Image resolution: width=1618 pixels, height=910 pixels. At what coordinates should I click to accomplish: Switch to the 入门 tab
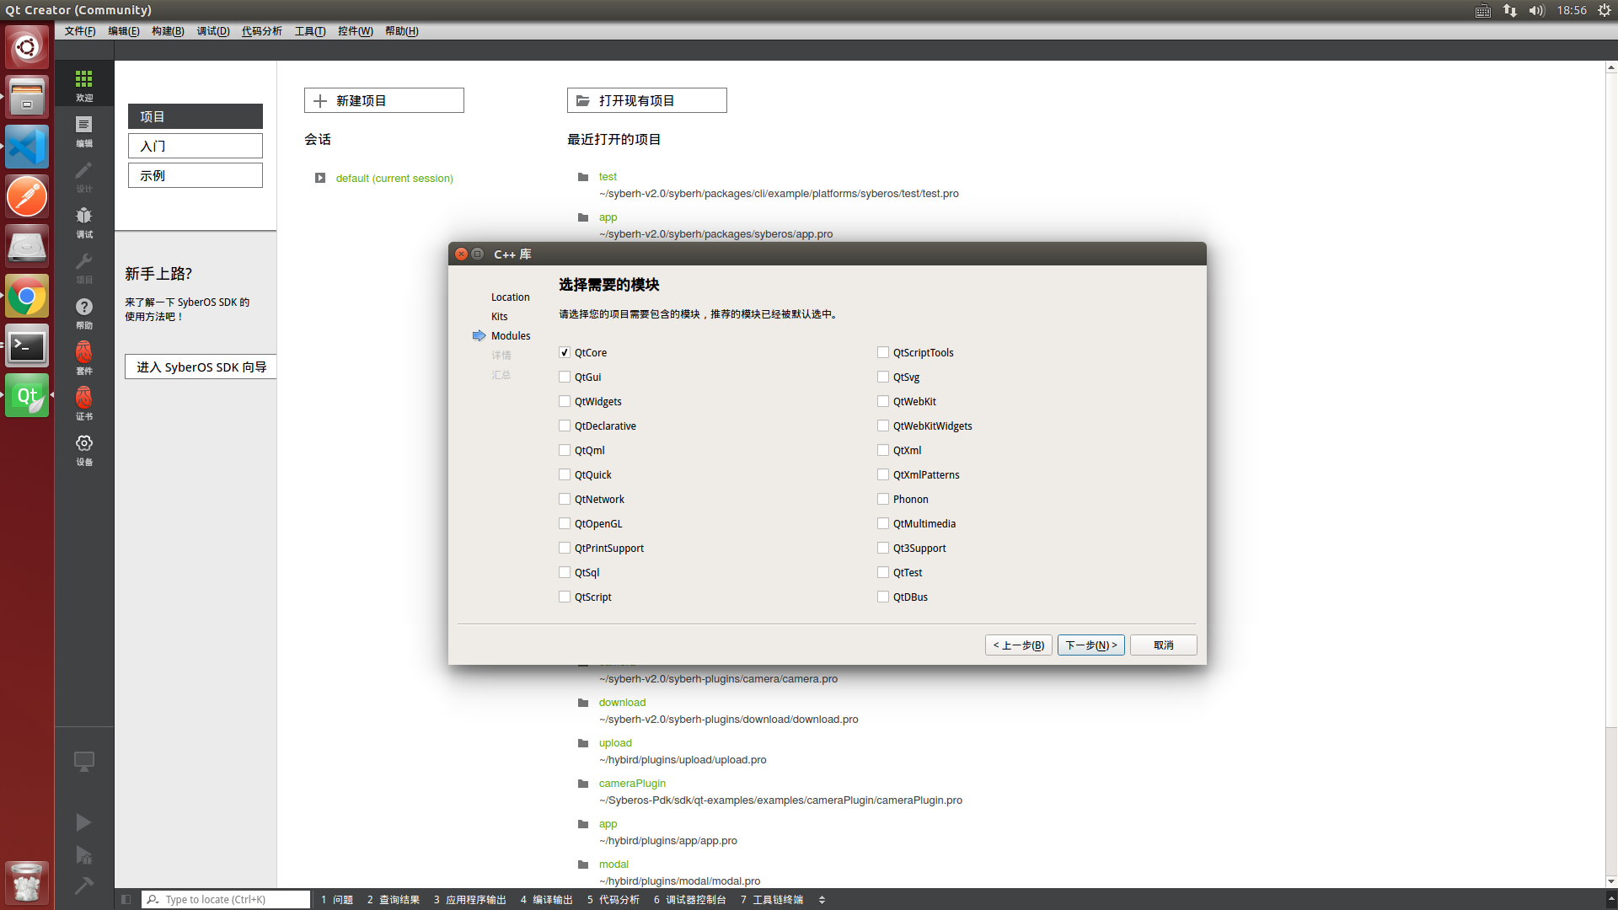pyautogui.click(x=196, y=146)
